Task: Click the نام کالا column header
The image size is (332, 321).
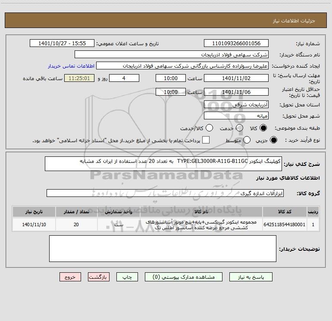Action: coord(201,212)
